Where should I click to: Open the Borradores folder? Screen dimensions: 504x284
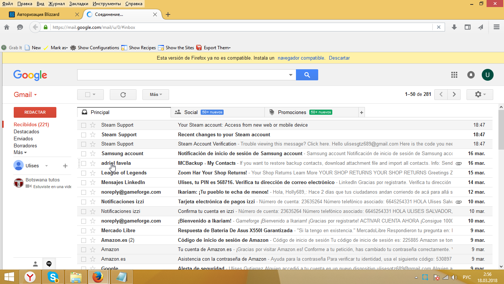coord(25,146)
